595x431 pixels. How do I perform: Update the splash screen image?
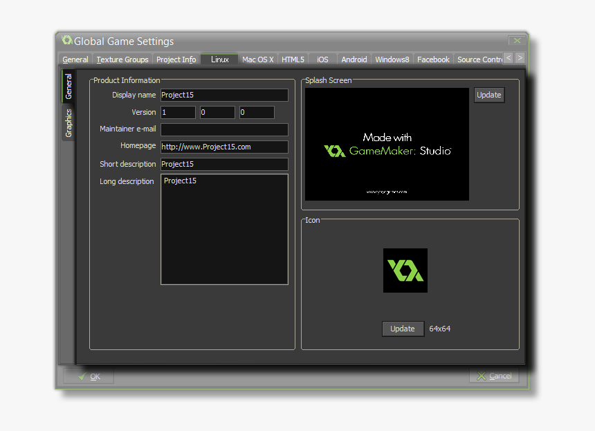click(x=489, y=95)
